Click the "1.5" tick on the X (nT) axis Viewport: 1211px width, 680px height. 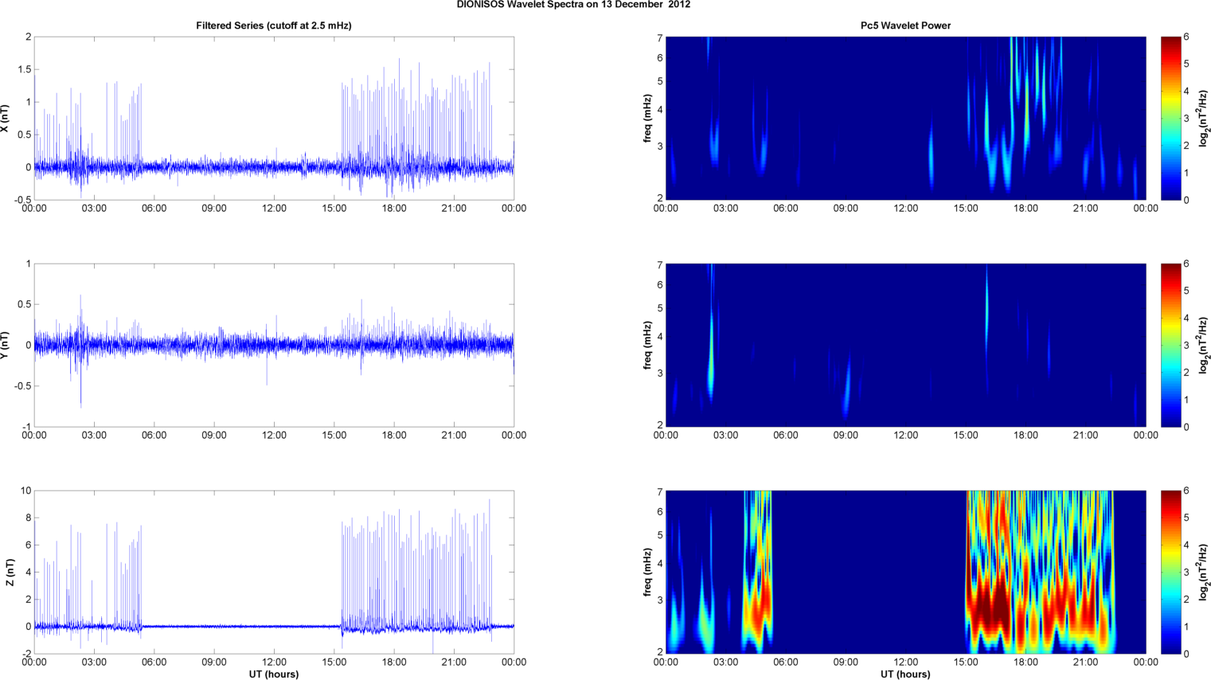(x=24, y=69)
